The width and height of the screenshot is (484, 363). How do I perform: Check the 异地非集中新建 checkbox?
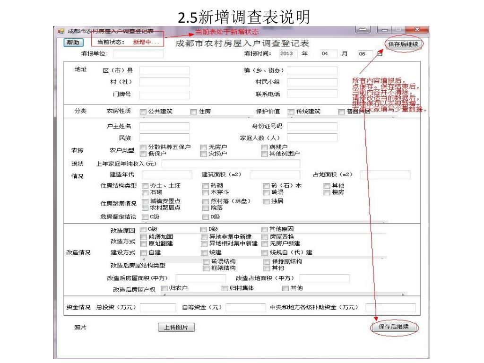click(x=204, y=237)
